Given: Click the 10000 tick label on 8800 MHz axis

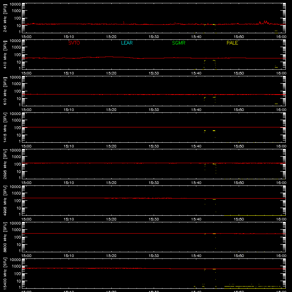Looking at the screenshot, I should (15, 223).
